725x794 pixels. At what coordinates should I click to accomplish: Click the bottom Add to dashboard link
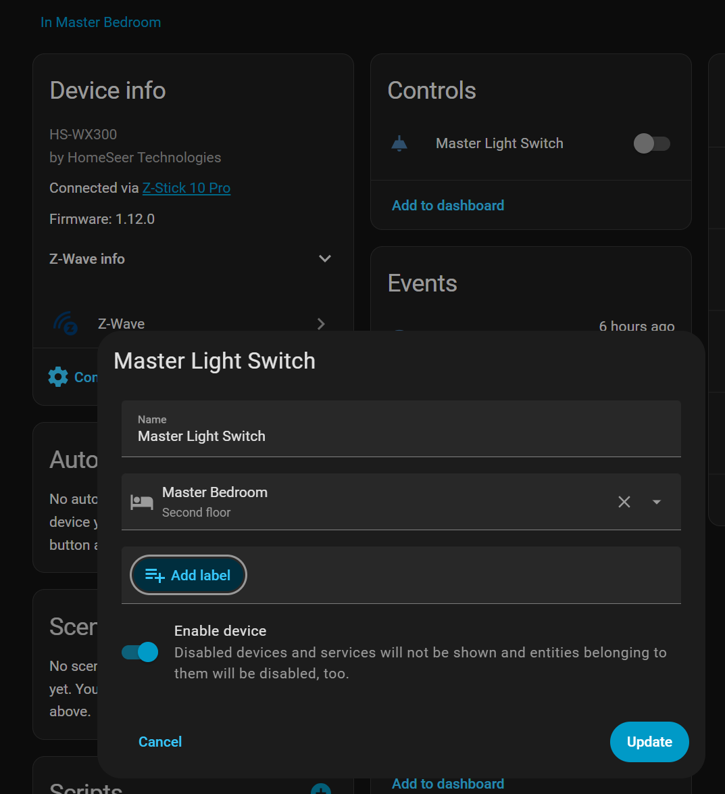(x=448, y=784)
